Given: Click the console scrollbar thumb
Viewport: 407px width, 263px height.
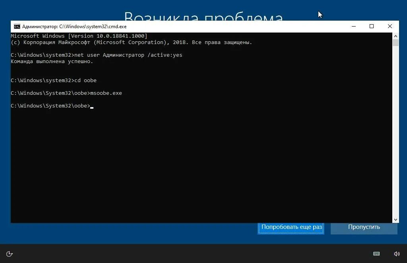Looking at the screenshot, I should click(395, 43).
